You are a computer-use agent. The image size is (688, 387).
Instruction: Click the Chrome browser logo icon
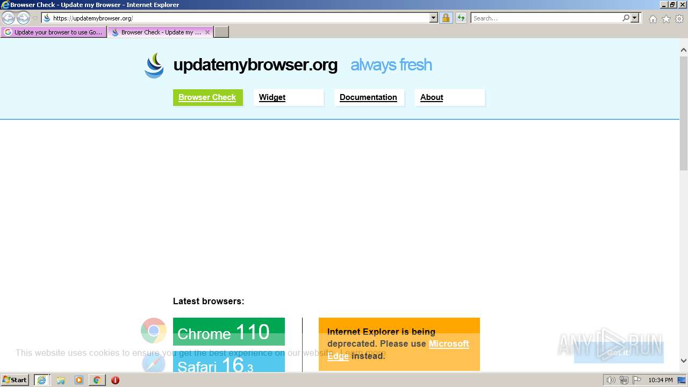pos(154,331)
